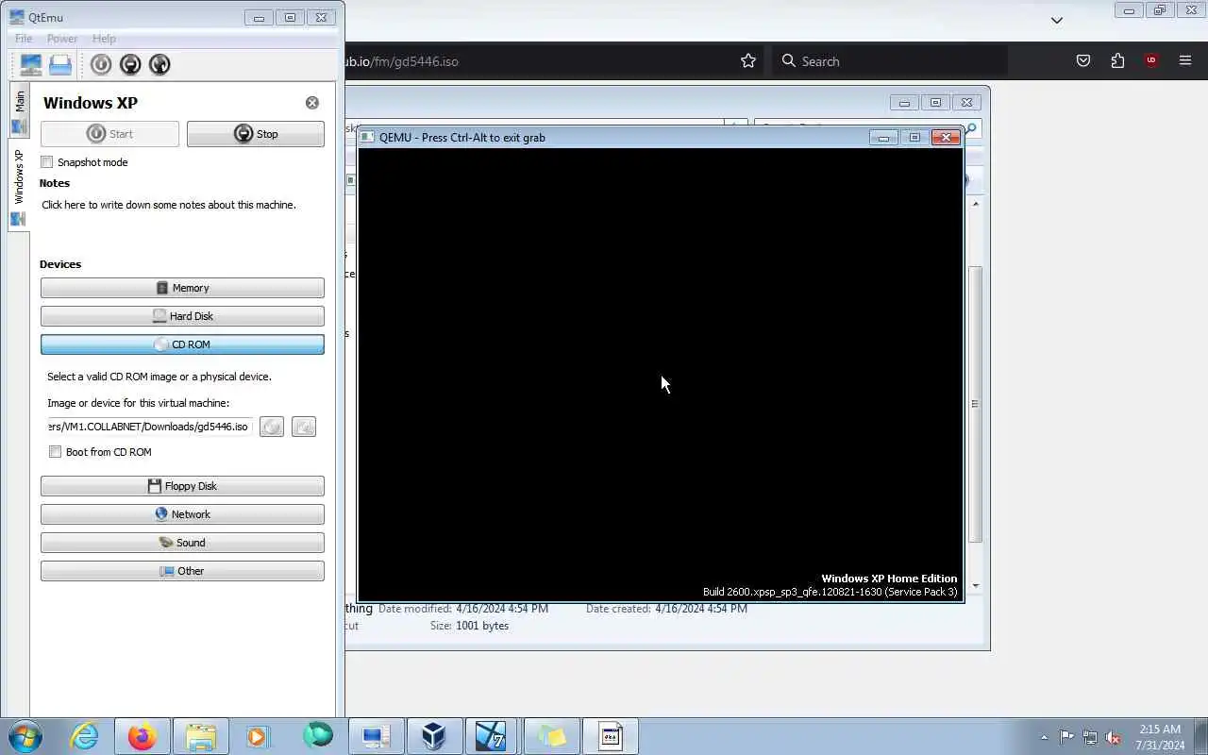Show hidden tray icons arrow
Image resolution: width=1208 pixels, height=755 pixels.
[1044, 737]
